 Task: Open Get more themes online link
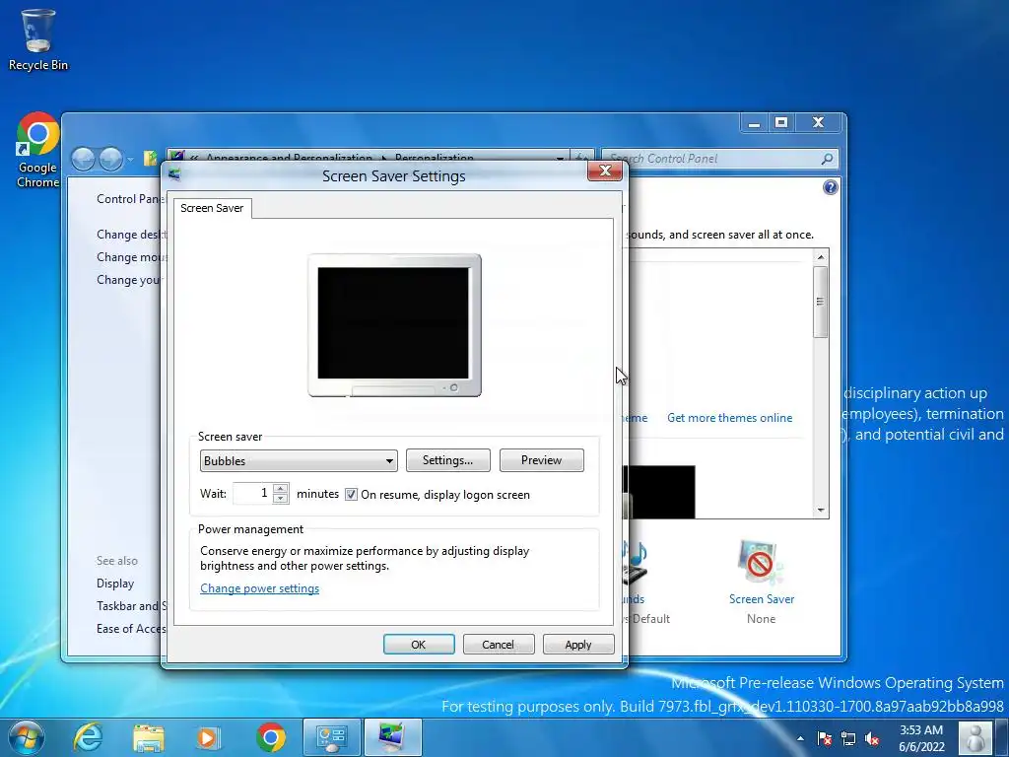click(730, 418)
